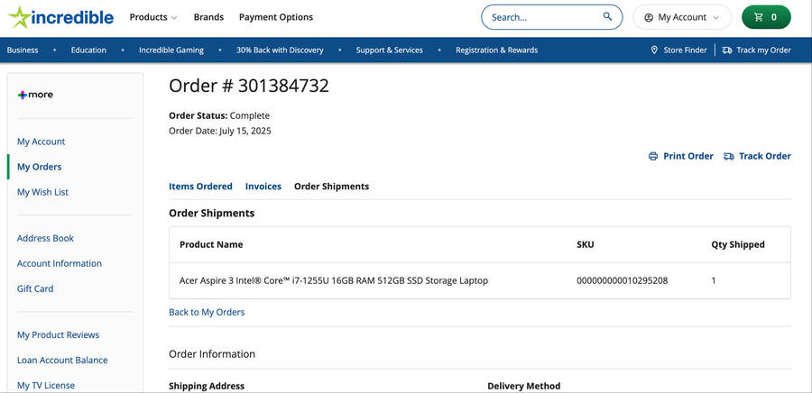The width and height of the screenshot is (812, 393).
Task: Click the Track my Order truck icon
Action: pyautogui.click(x=727, y=50)
